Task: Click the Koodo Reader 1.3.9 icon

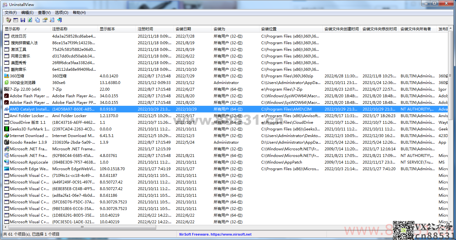Action: tap(7, 142)
